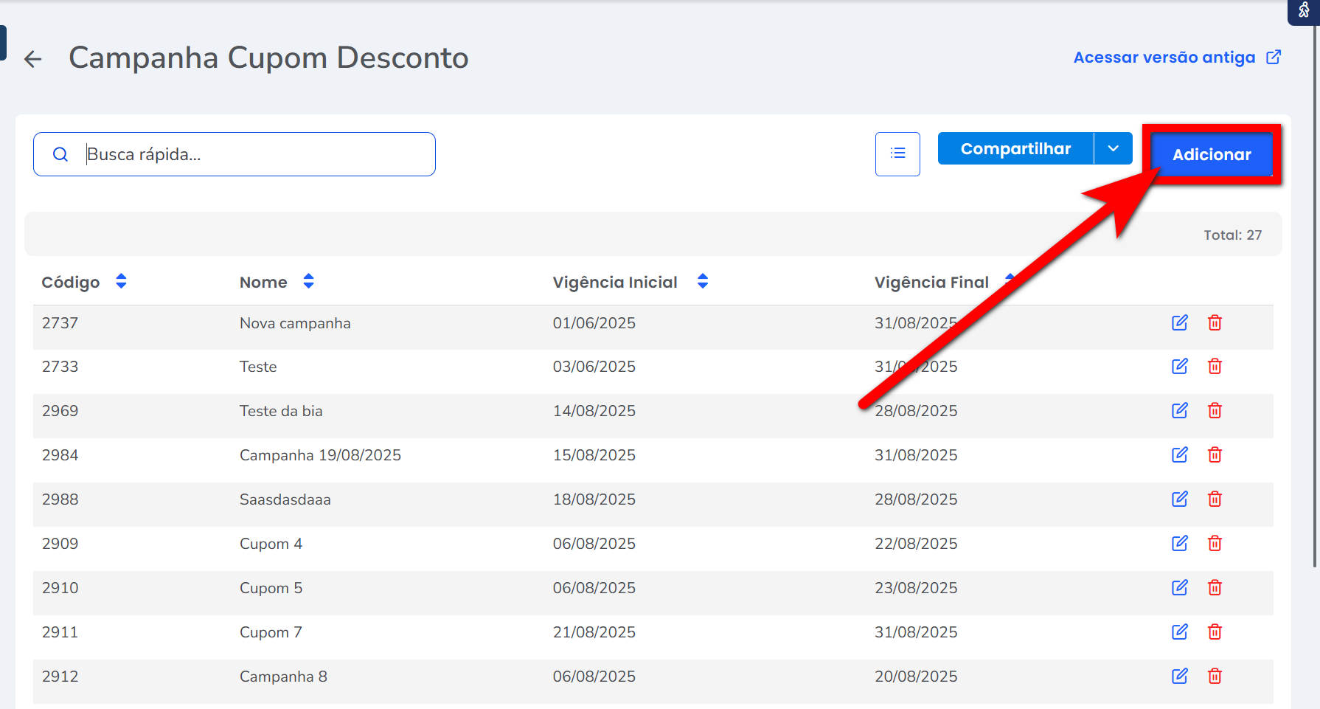1320x709 pixels.
Task: Focus the Busca rápida search field
Action: click(x=251, y=154)
